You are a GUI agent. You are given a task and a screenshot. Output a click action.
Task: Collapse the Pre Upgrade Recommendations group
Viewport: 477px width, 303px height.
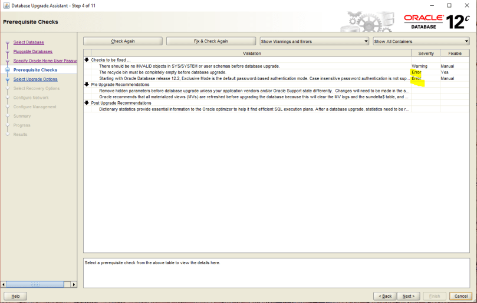(x=87, y=85)
